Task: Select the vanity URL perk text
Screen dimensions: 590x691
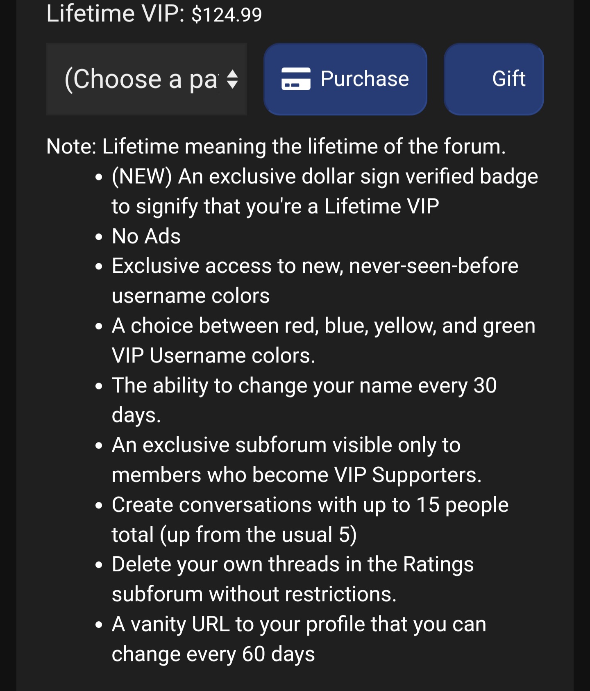Action: click(299, 639)
